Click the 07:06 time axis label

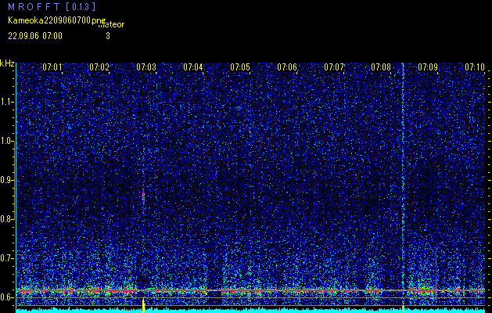(x=287, y=67)
